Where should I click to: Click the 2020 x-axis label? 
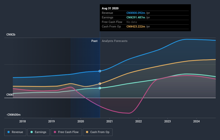click(x=81, y=121)
